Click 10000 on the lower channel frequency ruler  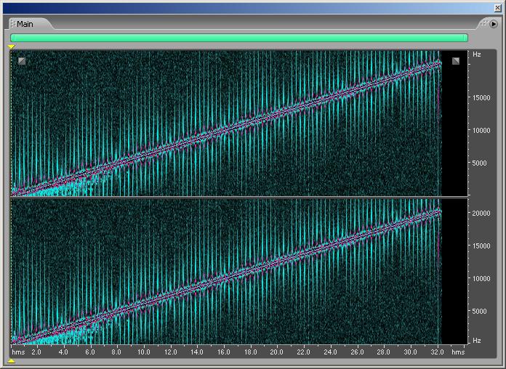click(481, 279)
